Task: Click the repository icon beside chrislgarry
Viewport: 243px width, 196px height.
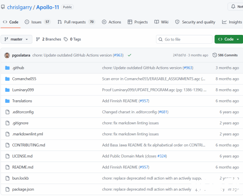Action: click(3, 7)
